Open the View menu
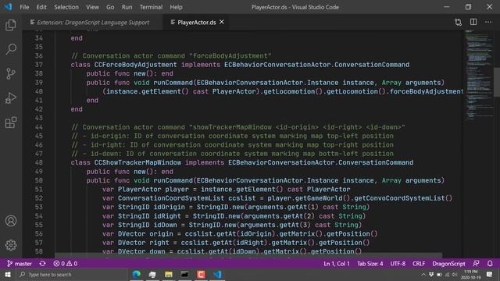Image resolution: width=500 pixels, height=281 pixels. pyautogui.click(x=92, y=7)
